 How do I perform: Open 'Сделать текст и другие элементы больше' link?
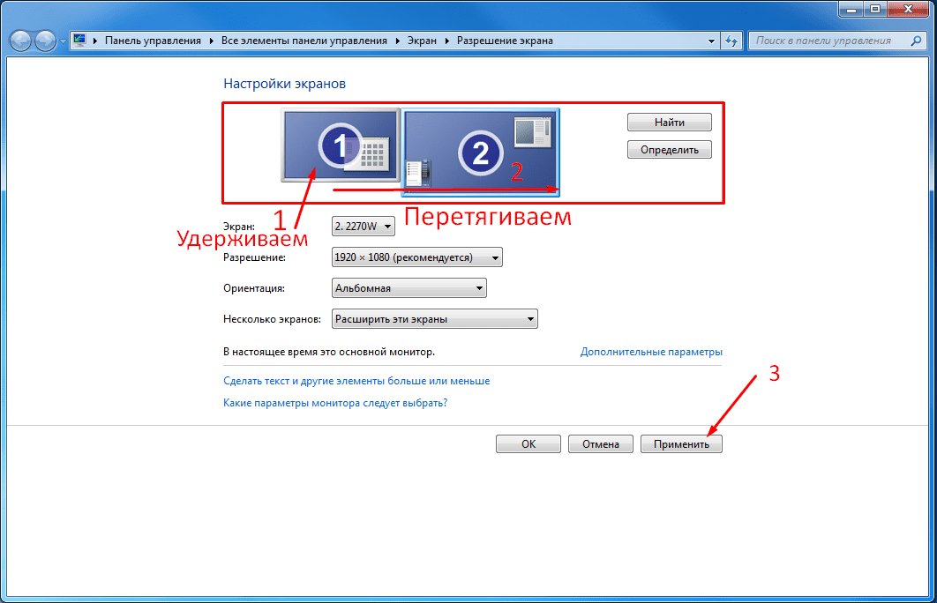pyautogui.click(x=356, y=381)
